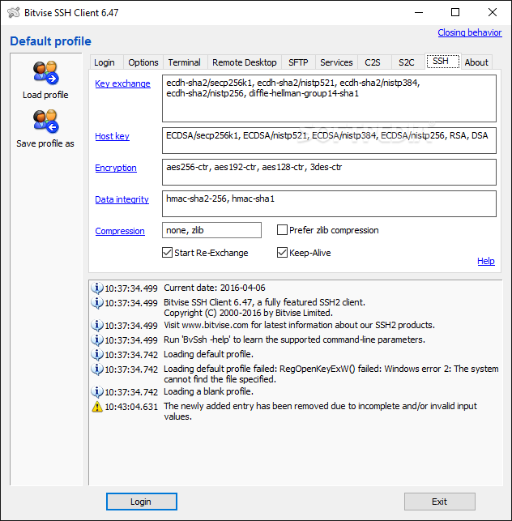
Task: Switch to the S2C tab
Action: 407,62
